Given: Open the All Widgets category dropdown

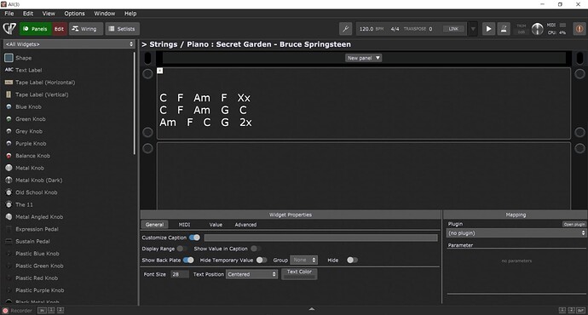Looking at the screenshot, I should pyautogui.click(x=69, y=44).
